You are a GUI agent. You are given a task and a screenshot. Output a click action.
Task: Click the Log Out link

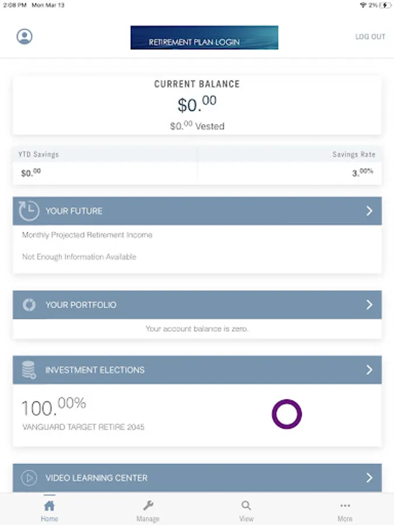370,37
